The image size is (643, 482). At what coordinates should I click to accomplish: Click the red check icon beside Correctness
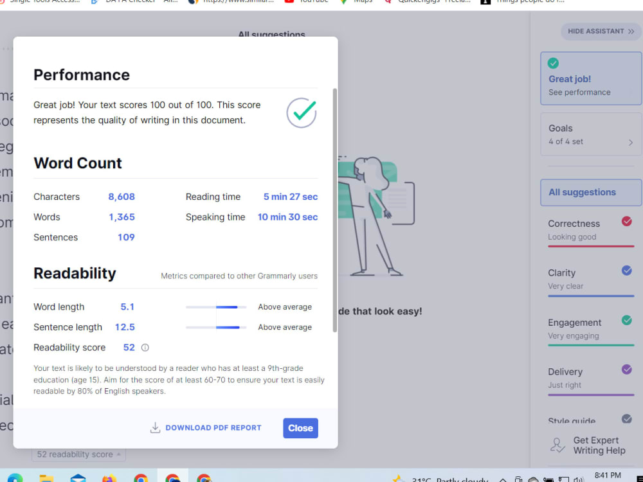626,221
